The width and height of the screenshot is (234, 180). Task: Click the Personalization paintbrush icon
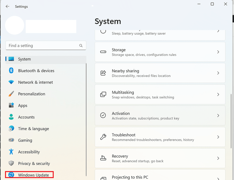(x=11, y=94)
